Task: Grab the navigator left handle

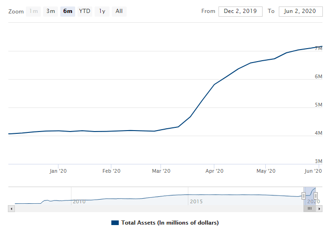Action: pyautogui.click(x=304, y=196)
